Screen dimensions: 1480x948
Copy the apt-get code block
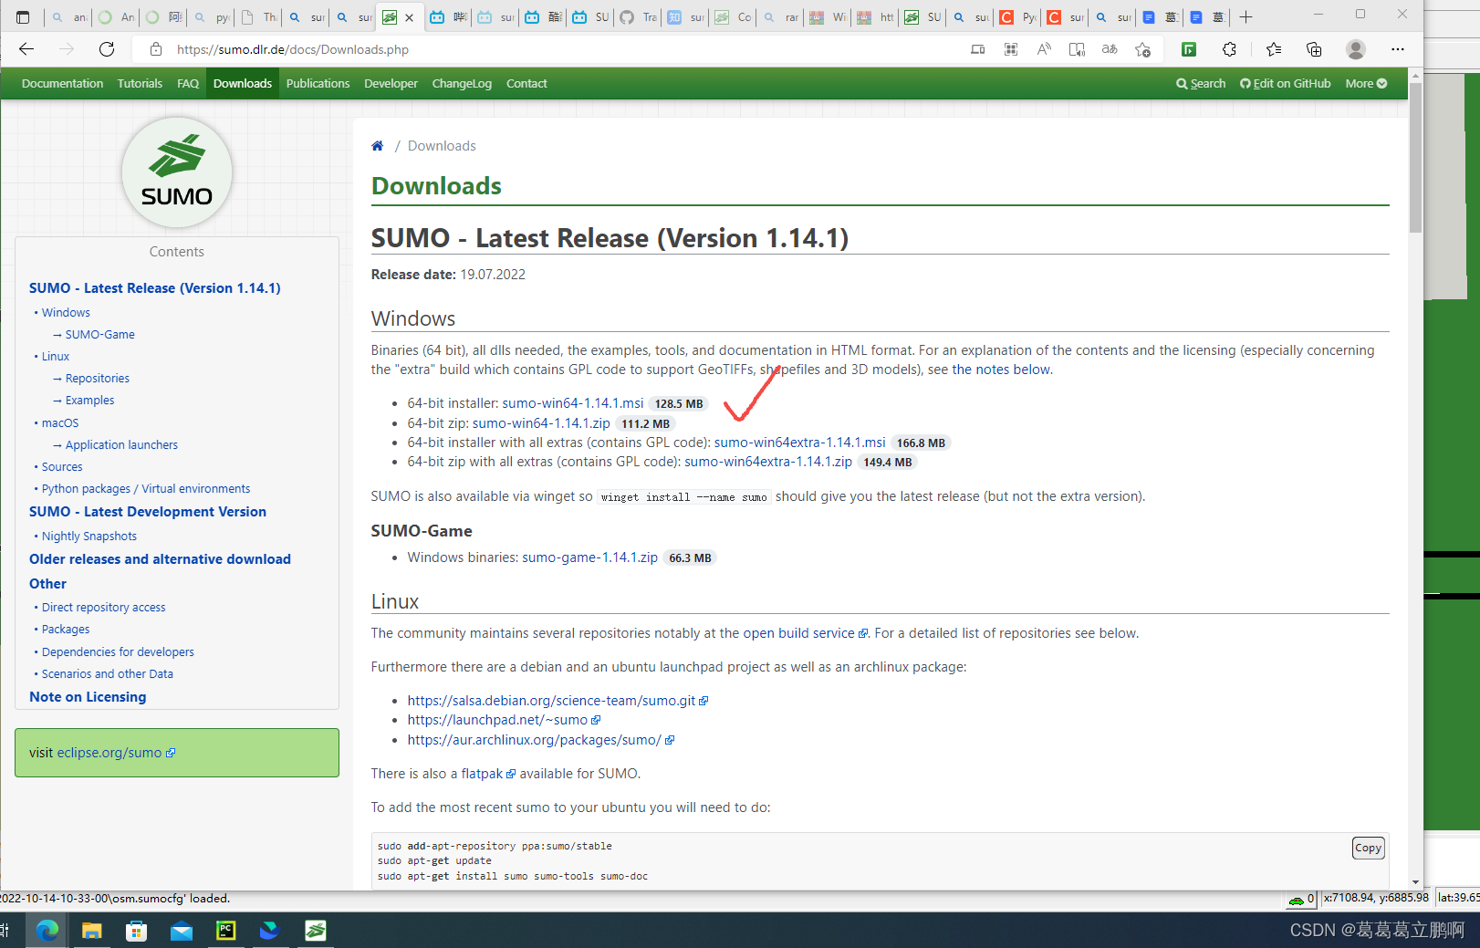click(x=1368, y=848)
